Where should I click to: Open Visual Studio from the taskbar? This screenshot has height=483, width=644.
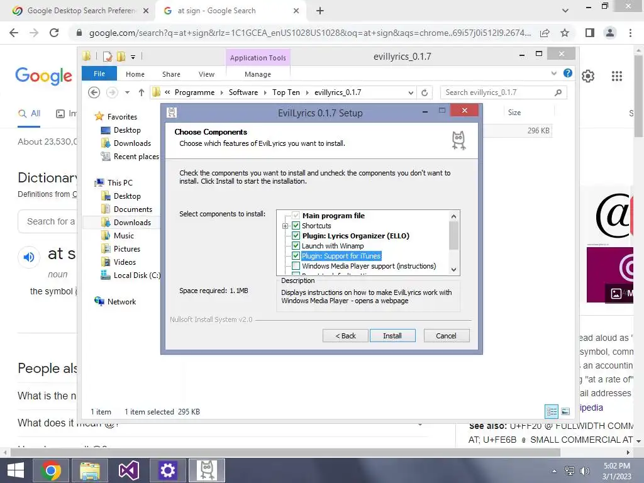[x=128, y=470]
